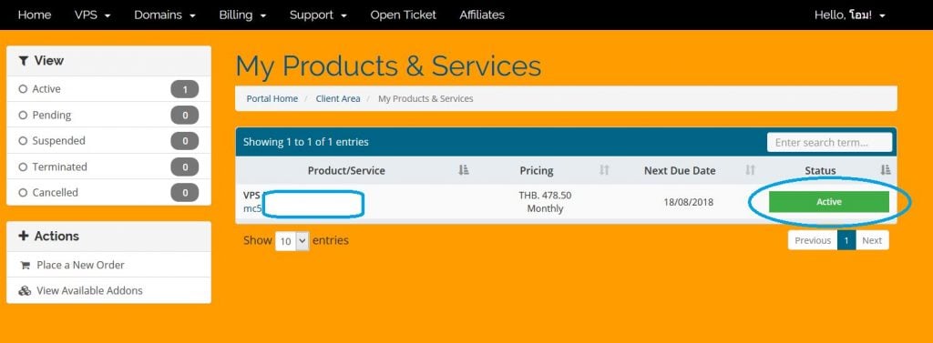Sort by Next Due Date sort icon
This screenshot has width=933, height=343.
[x=750, y=171]
